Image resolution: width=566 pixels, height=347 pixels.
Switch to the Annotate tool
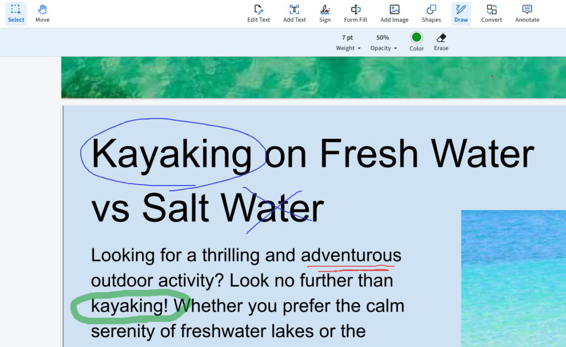[527, 13]
